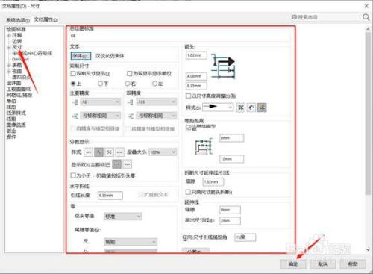Screen dimensions: 373x274
Task: Select the fourth fraction style icon
Action: click(119, 152)
